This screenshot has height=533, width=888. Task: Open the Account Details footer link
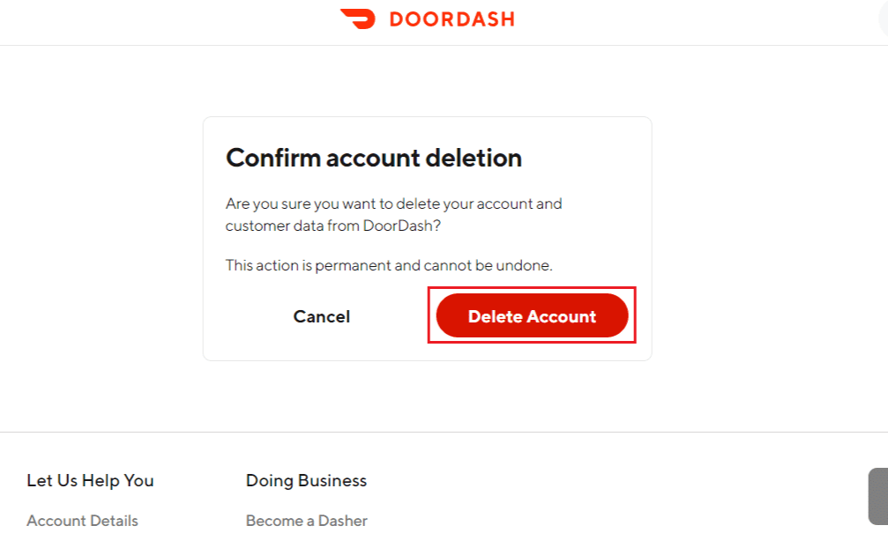pos(82,521)
